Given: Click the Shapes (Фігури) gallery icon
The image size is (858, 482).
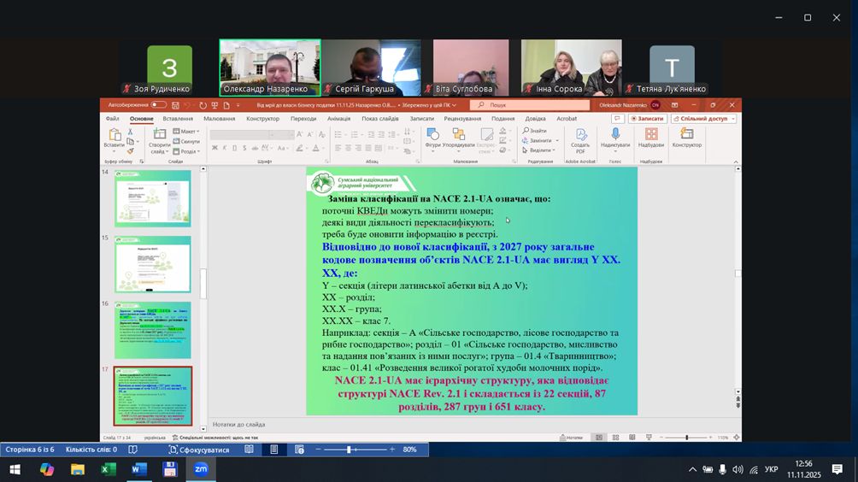Looking at the screenshot, I should tap(432, 137).
